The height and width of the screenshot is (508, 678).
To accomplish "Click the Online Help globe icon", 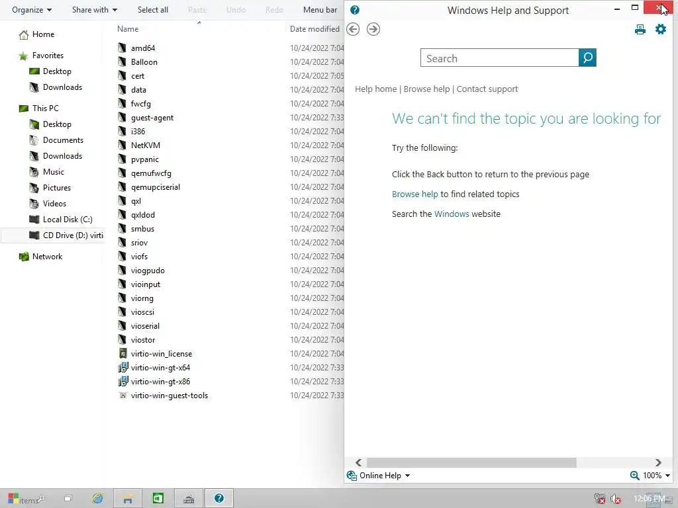I will pyautogui.click(x=351, y=476).
